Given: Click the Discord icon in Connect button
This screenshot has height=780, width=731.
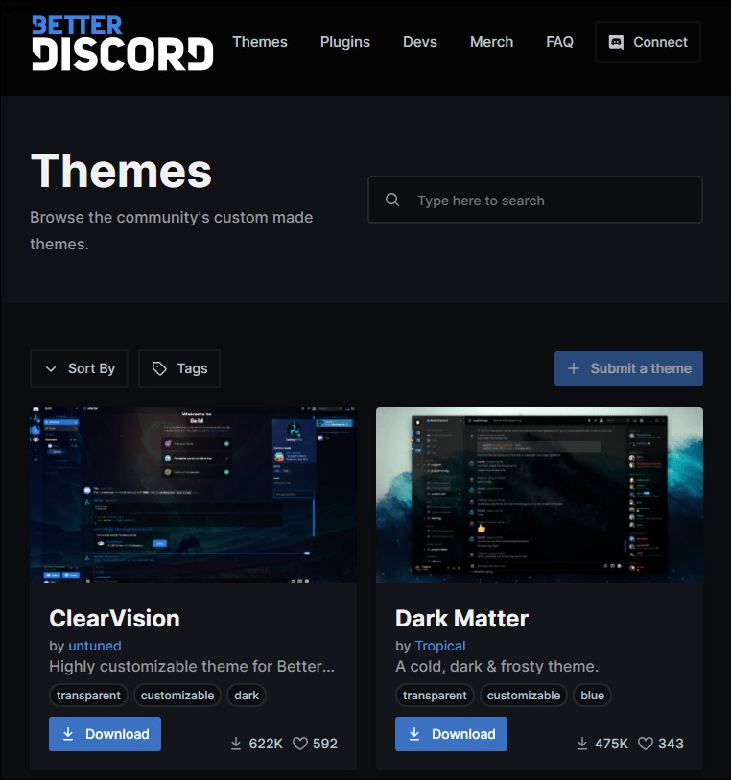Looking at the screenshot, I should click(616, 42).
